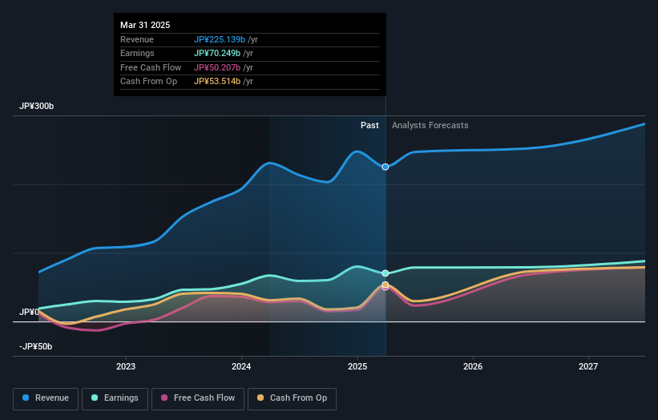The width and height of the screenshot is (658, 420).
Task: Click the JP¥53.514b cash from op value
Action: (x=217, y=82)
